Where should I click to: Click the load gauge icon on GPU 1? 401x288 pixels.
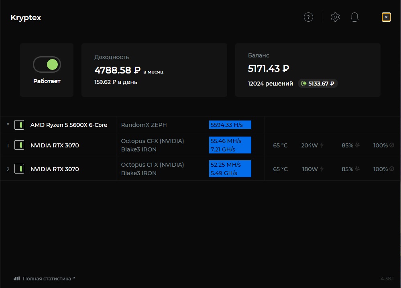click(x=392, y=145)
